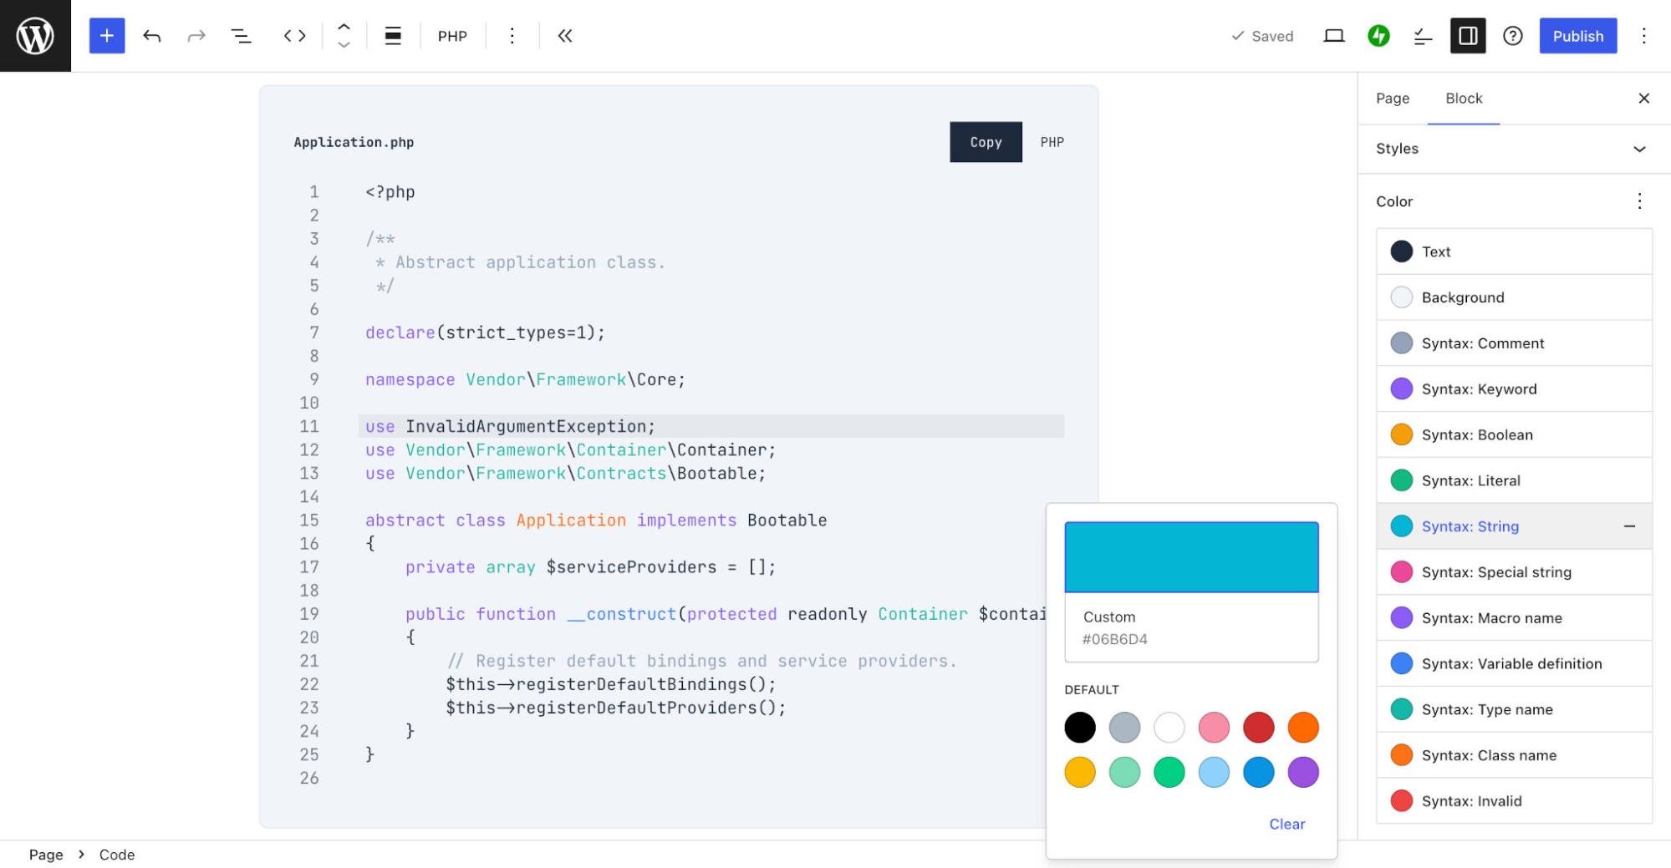Image resolution: width=1671 pixels, height=868 pixels.
Task: Open the block inserter
Action: [106, 36]
